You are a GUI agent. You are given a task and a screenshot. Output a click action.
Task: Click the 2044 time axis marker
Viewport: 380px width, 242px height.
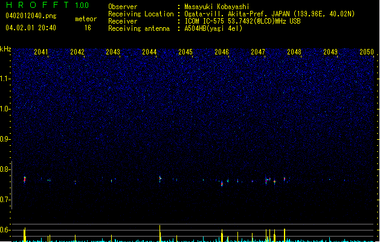point(149,52)
